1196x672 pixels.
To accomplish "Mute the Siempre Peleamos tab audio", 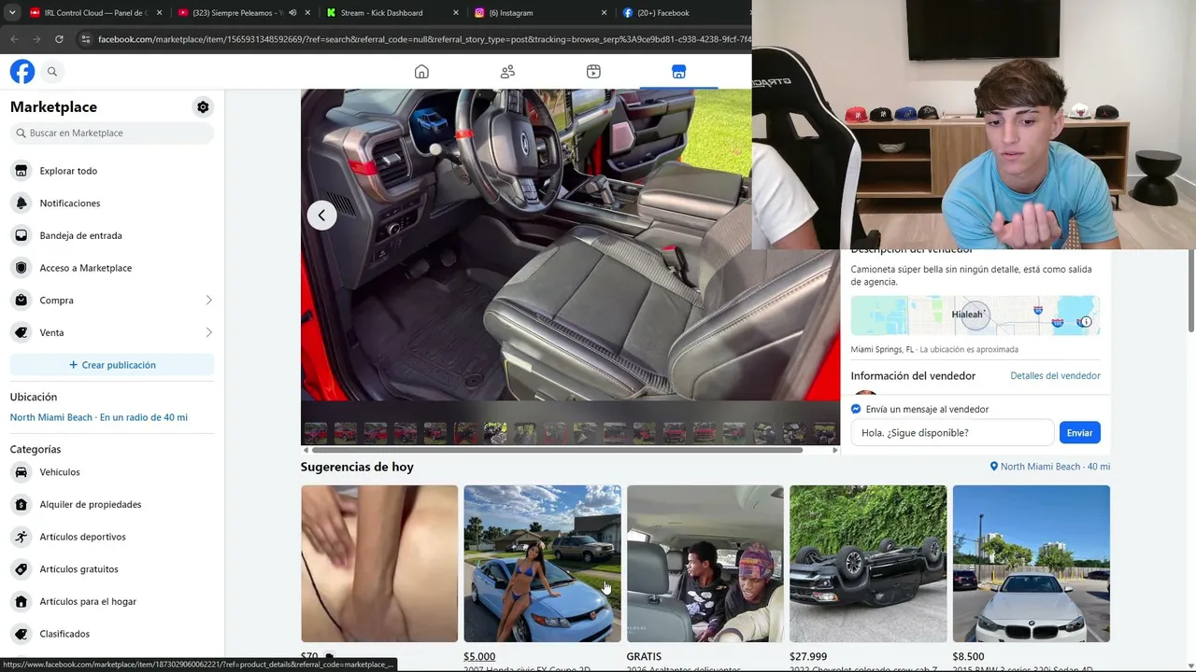I will [x=292, y=13].
